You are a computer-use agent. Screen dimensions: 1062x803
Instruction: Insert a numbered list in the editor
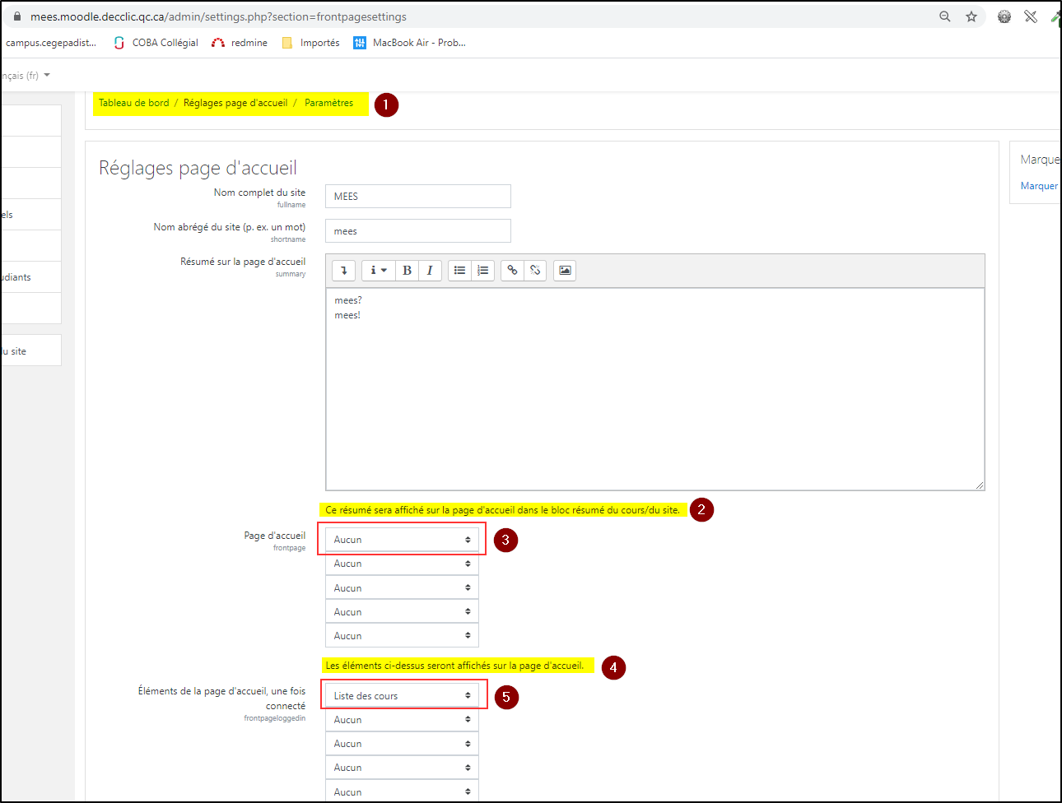[x=482, y=271]
